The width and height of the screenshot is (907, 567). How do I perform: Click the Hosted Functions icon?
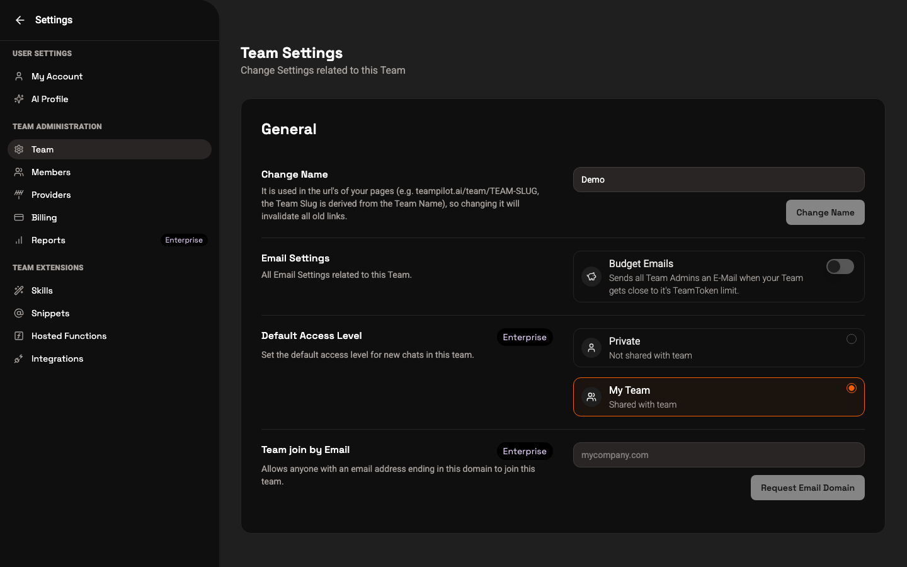pyautogui.click(x=19, y=336)
